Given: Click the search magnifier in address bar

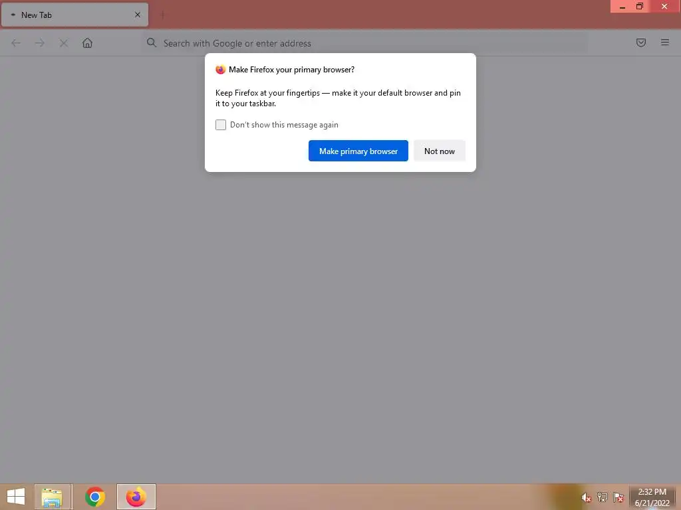Looking at the screenshot, I should 151,42.
